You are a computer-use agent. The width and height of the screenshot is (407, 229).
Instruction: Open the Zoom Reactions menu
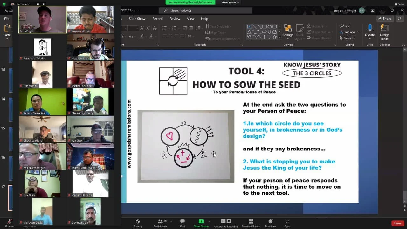(x=270, y=223)
